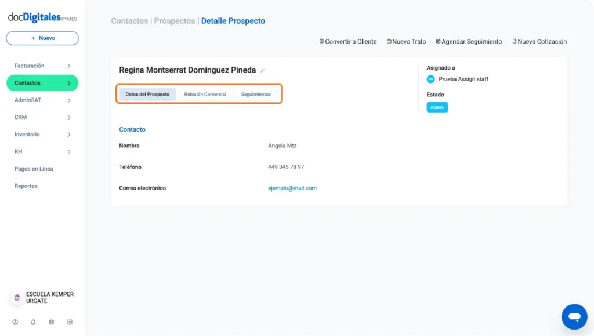
Task: Expand the Inventario section chevron
Action: [x=69, y=135]
